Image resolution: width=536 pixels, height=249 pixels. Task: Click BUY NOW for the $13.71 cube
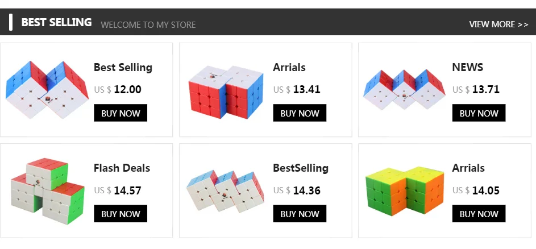click(479, 113)
